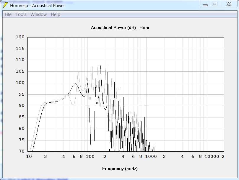Click the 10000 Hz x-axis label

pyautogui.click(x=212, y=157)
